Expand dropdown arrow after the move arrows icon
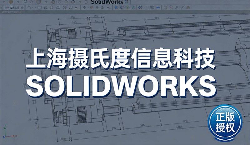This screenshot has width=250, height=145. coord(88,8)
